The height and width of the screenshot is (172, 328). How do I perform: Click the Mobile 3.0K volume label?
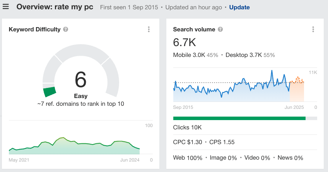[190, 55]
